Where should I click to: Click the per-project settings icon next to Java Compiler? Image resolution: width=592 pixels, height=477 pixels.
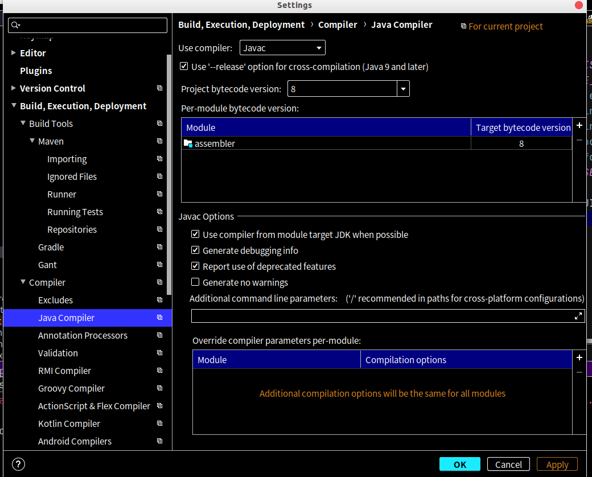tap(159, 318)
